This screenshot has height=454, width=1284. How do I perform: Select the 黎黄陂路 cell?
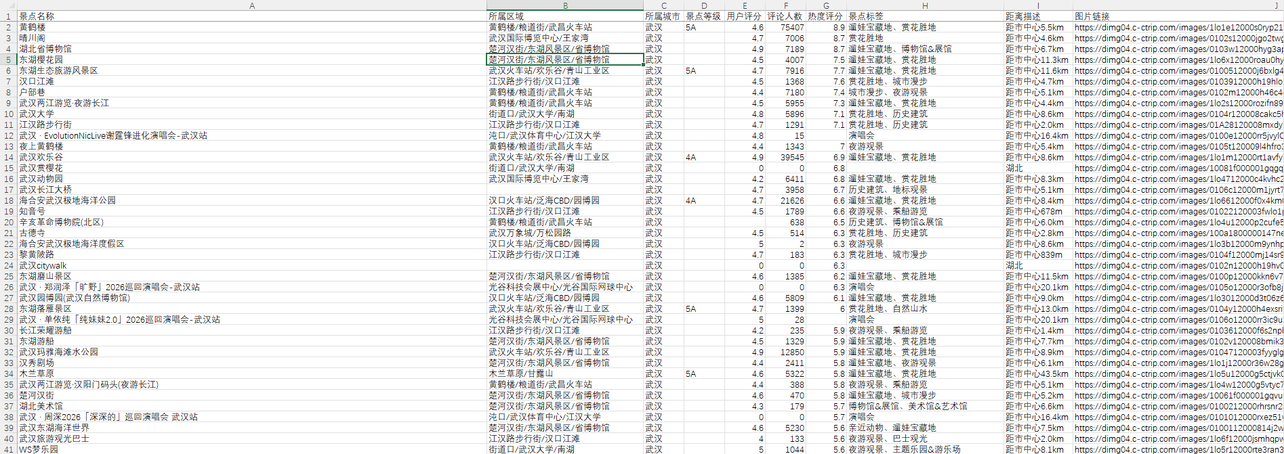coord(252,254)
